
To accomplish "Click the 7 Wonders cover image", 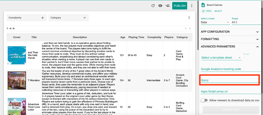I will (17, 80).
